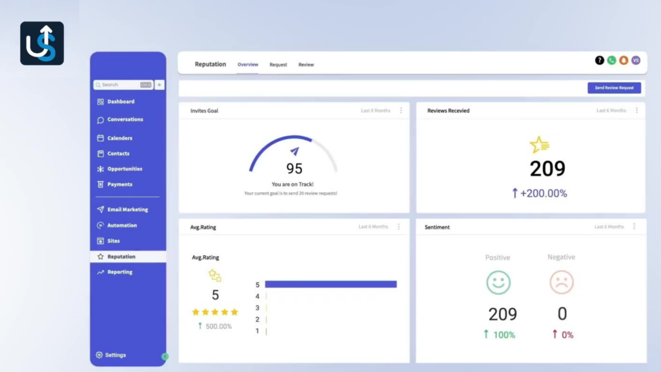Screen dimensions: 661x372
Task: Open the orange notifications bell
Action: (624, 60)
